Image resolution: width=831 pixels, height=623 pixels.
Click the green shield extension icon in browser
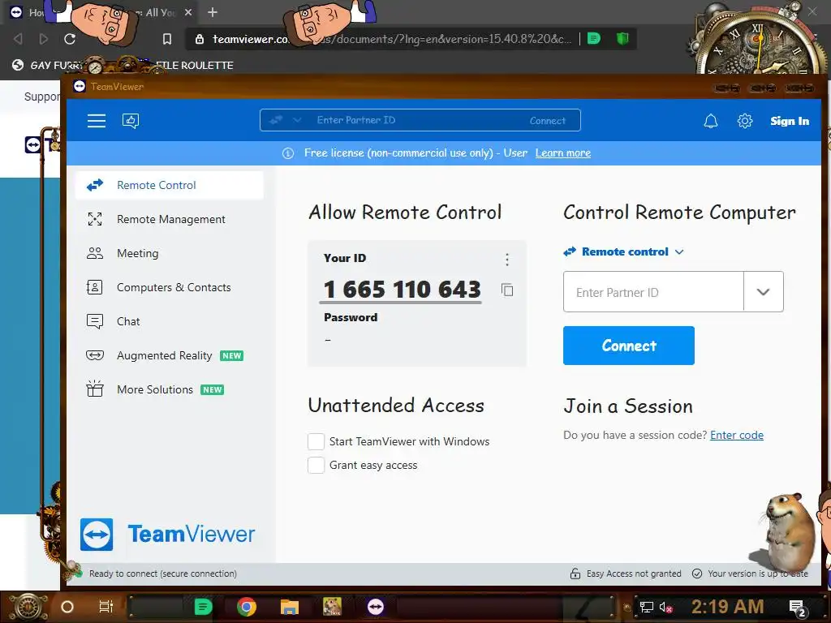click(622, 38)
